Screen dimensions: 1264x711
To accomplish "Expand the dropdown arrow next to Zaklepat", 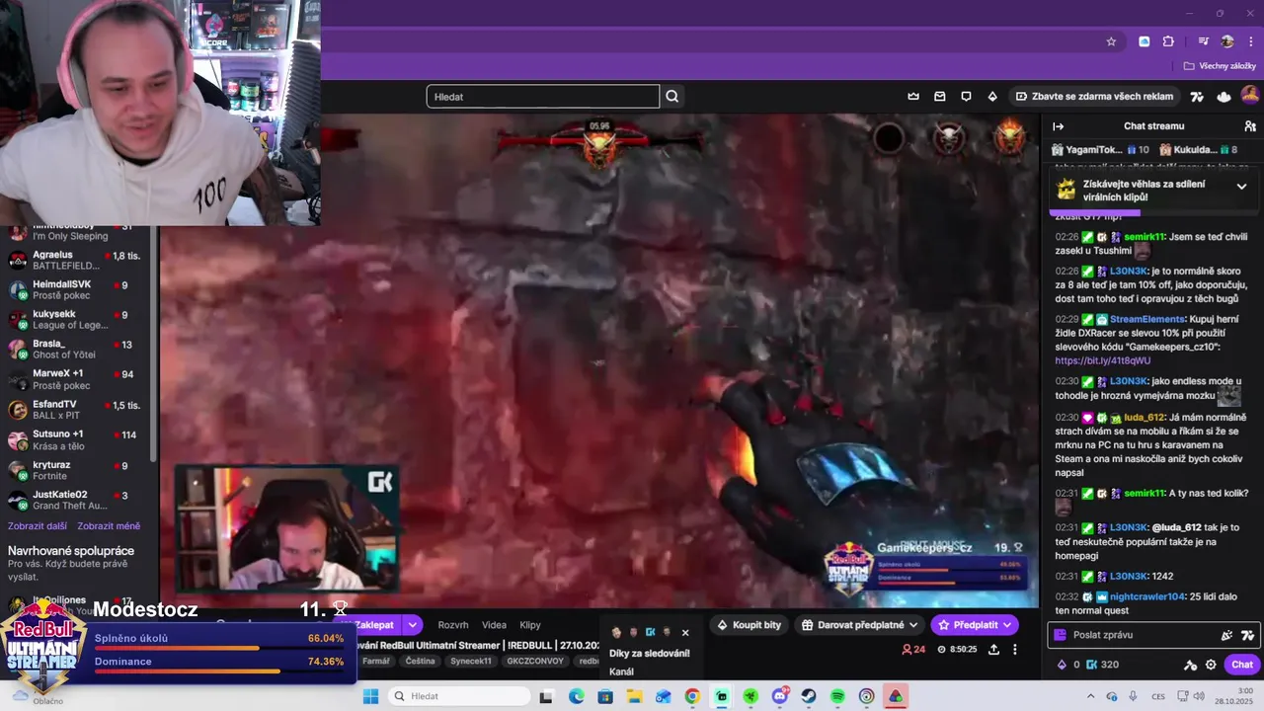I will 413,625.
